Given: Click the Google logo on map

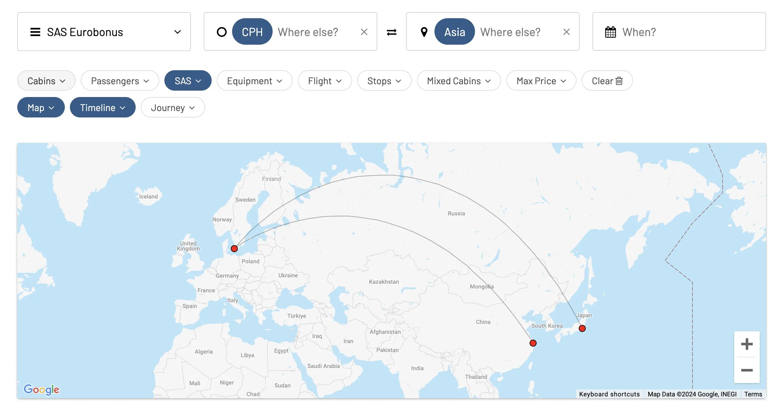Looking at the screenshot, I should (x=41, y=389).
